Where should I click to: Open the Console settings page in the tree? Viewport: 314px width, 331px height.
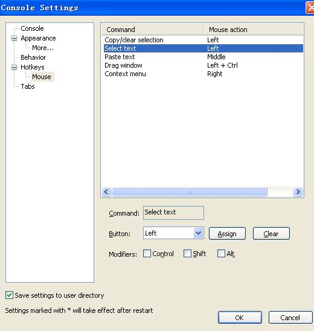click(32, 28)
